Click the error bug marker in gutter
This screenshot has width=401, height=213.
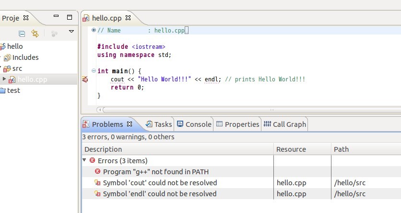(x=85, y=79)
